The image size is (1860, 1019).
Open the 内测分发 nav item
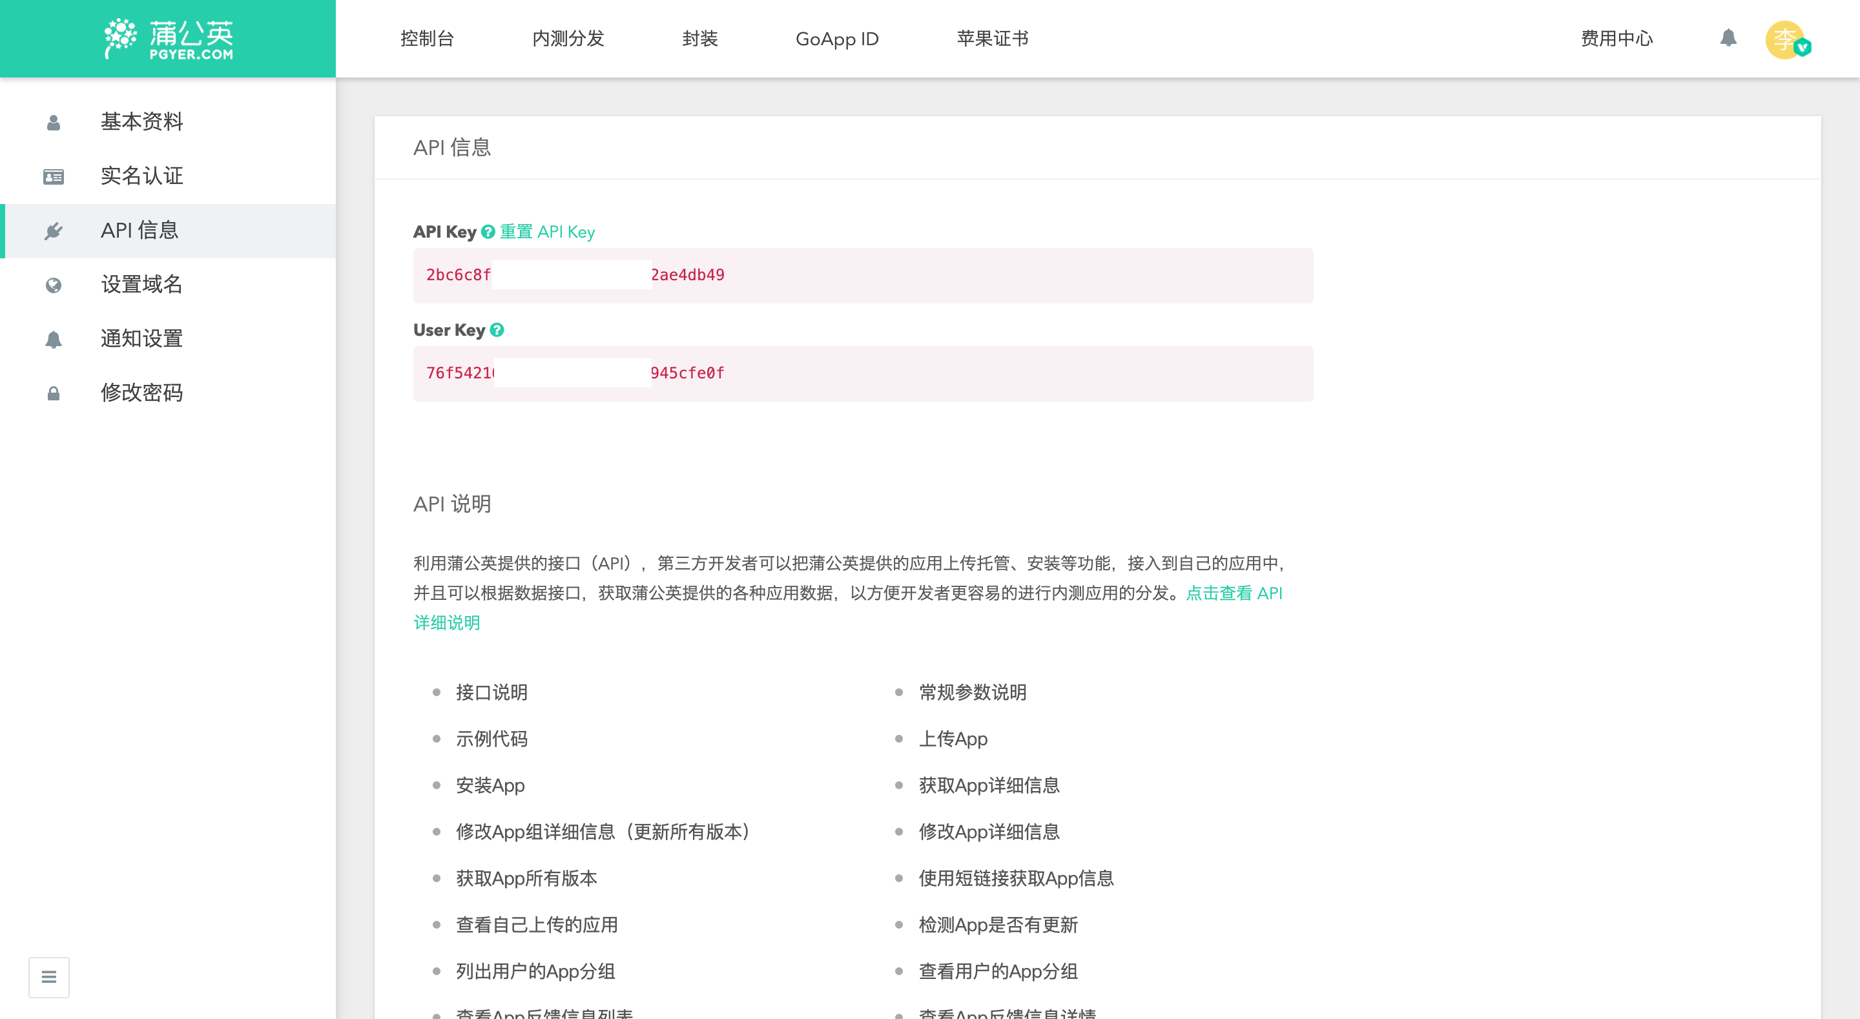tap(568, 38)
